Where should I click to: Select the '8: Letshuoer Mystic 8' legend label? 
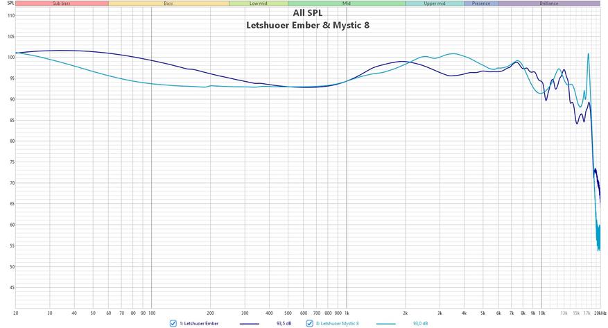(338, 323)
